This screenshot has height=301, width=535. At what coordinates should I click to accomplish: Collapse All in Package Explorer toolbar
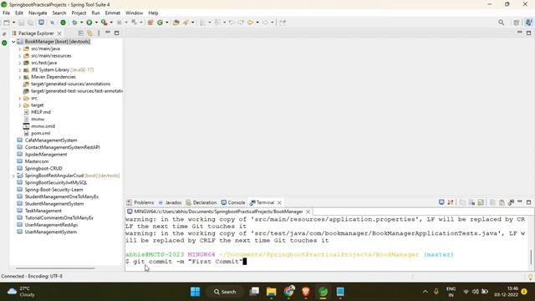pos(81,33)
